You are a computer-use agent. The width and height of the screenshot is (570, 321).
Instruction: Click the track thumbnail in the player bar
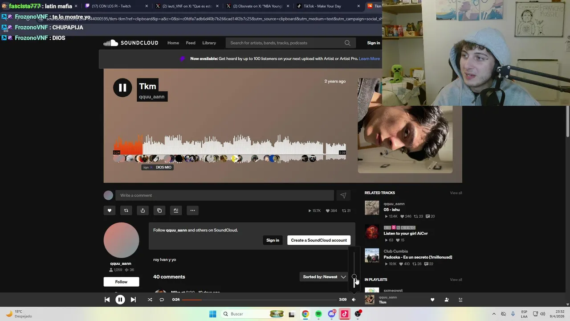[370, 300]
